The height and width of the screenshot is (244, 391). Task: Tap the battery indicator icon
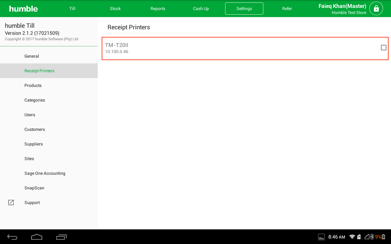click(384, 237)
